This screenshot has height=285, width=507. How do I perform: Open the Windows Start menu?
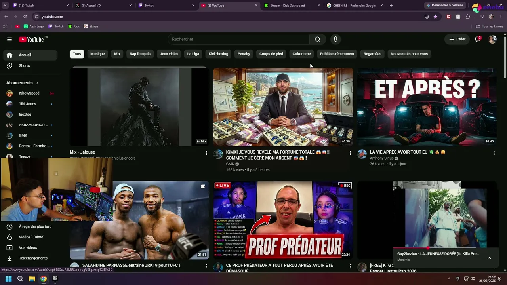8,279
